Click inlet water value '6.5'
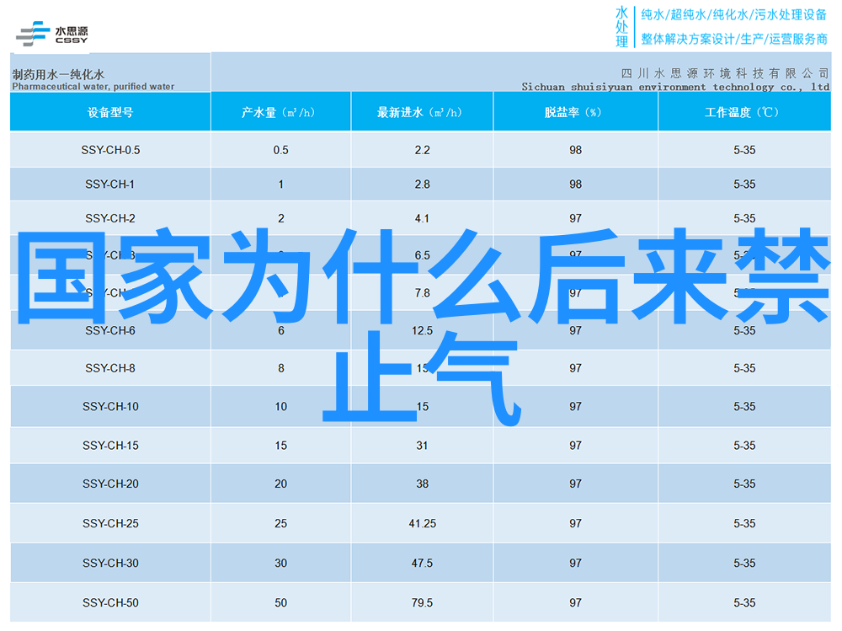The image size is (842, 631). 422,255
